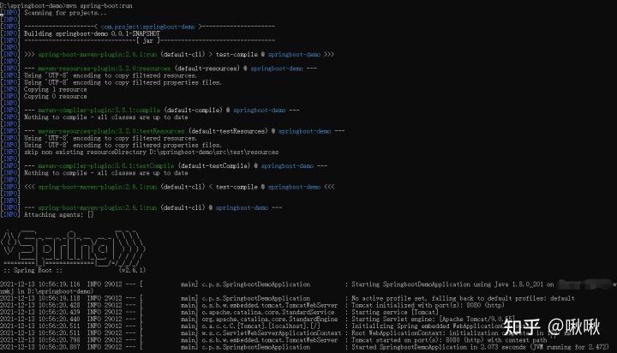This screenshot has width=617, height=353.
Task: Select the "Starting service [Tomcat]" message
Action: (395, 312)
